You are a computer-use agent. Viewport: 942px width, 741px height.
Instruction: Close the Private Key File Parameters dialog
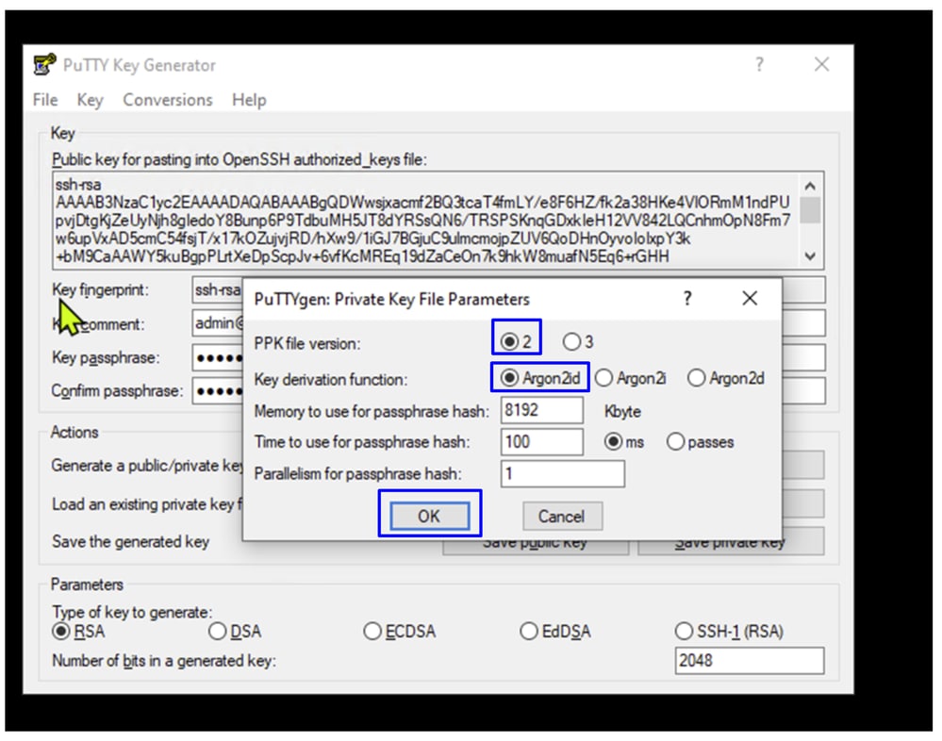[749, 298]
